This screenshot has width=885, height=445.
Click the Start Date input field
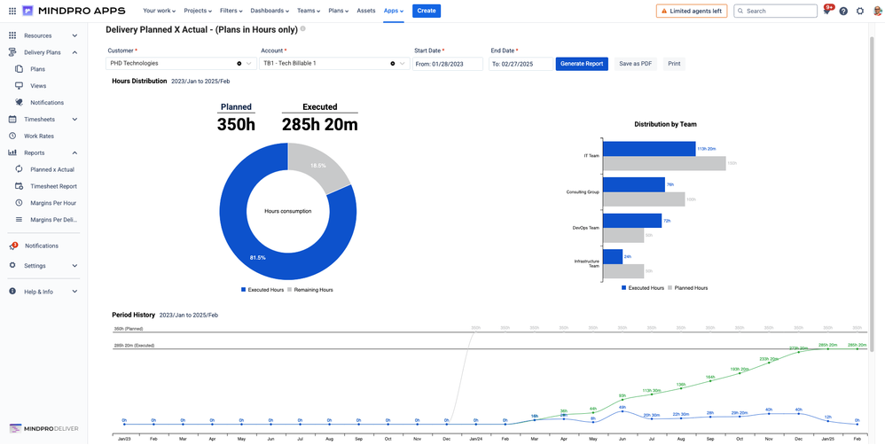[448, 64]
